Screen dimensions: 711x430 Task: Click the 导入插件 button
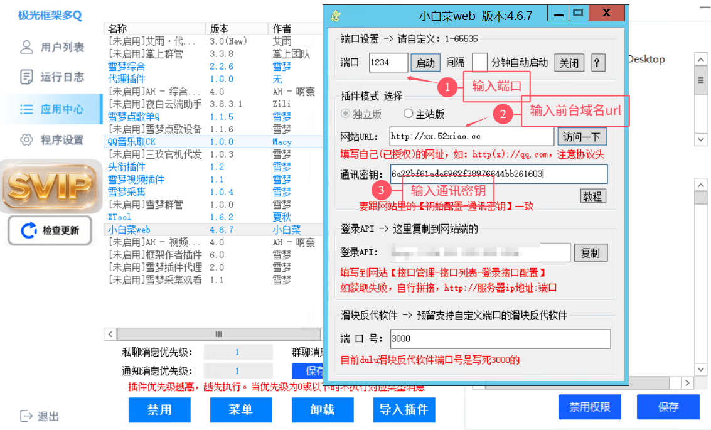[x=404, y=409]
